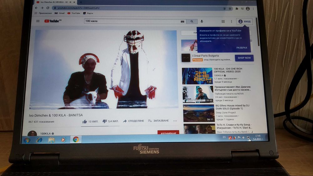
Task: Click the address bar URL
Action: (x=79, y=8)
